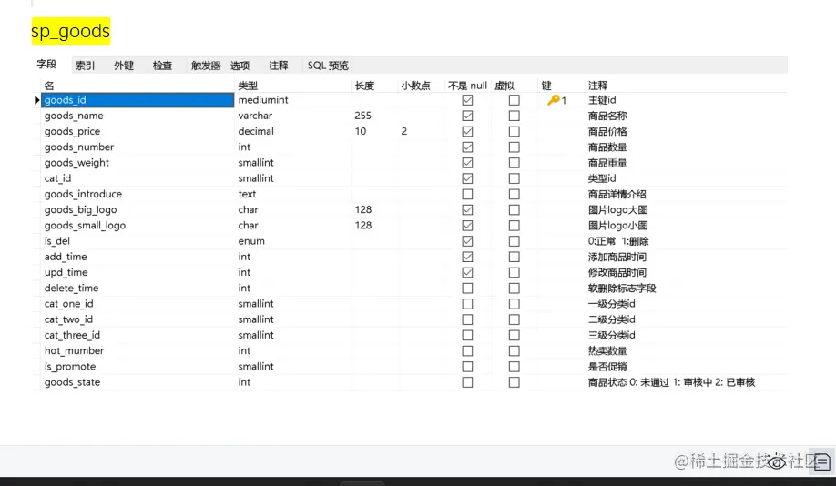
Task: Click the document icon in bottom right corner
Action: tap(821, 461)
